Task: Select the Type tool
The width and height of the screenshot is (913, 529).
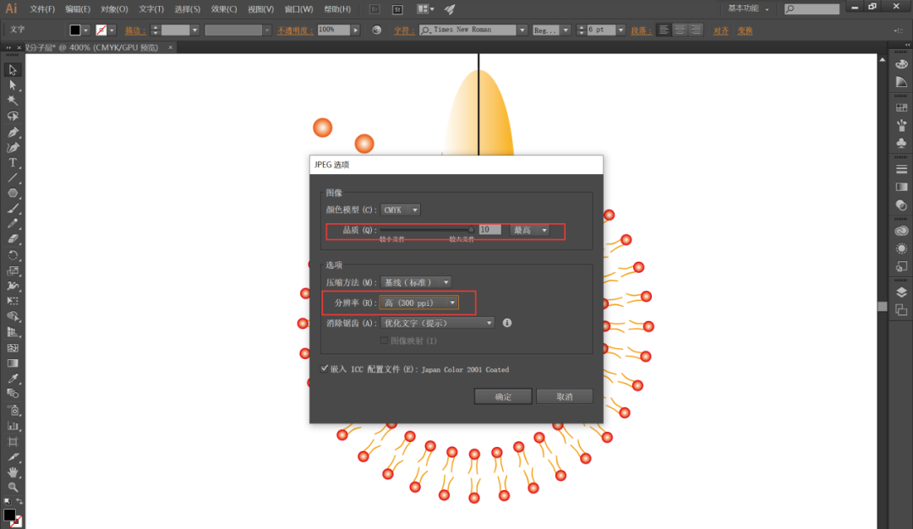Action: click(13, 162)
